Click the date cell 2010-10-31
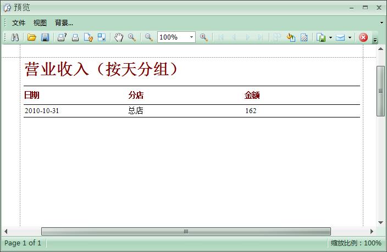387x252 pixels. click(x=42, y=111)
